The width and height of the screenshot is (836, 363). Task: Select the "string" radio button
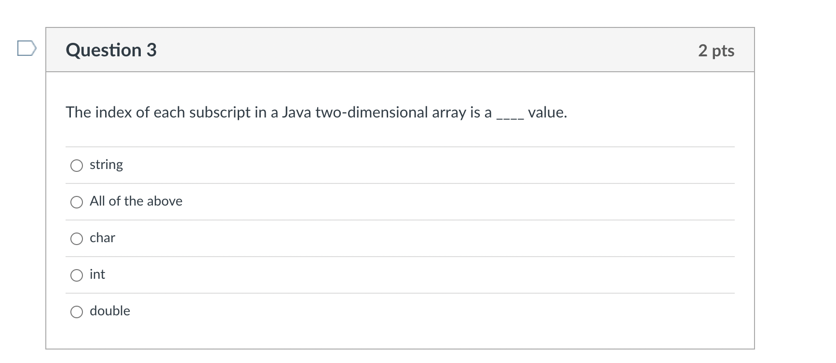[x=77, y=166]
